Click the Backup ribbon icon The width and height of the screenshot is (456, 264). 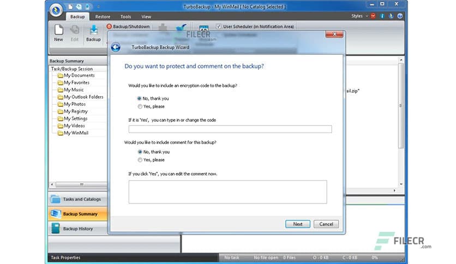tap(93, 33)
